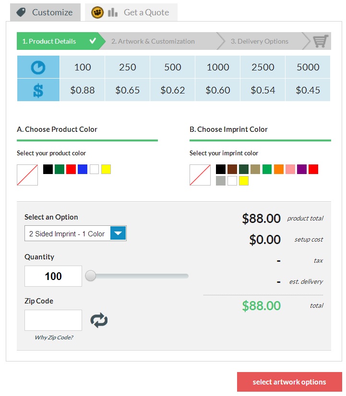
Task: Select the no-color product swatch with red slash
Action: (27, 175)
